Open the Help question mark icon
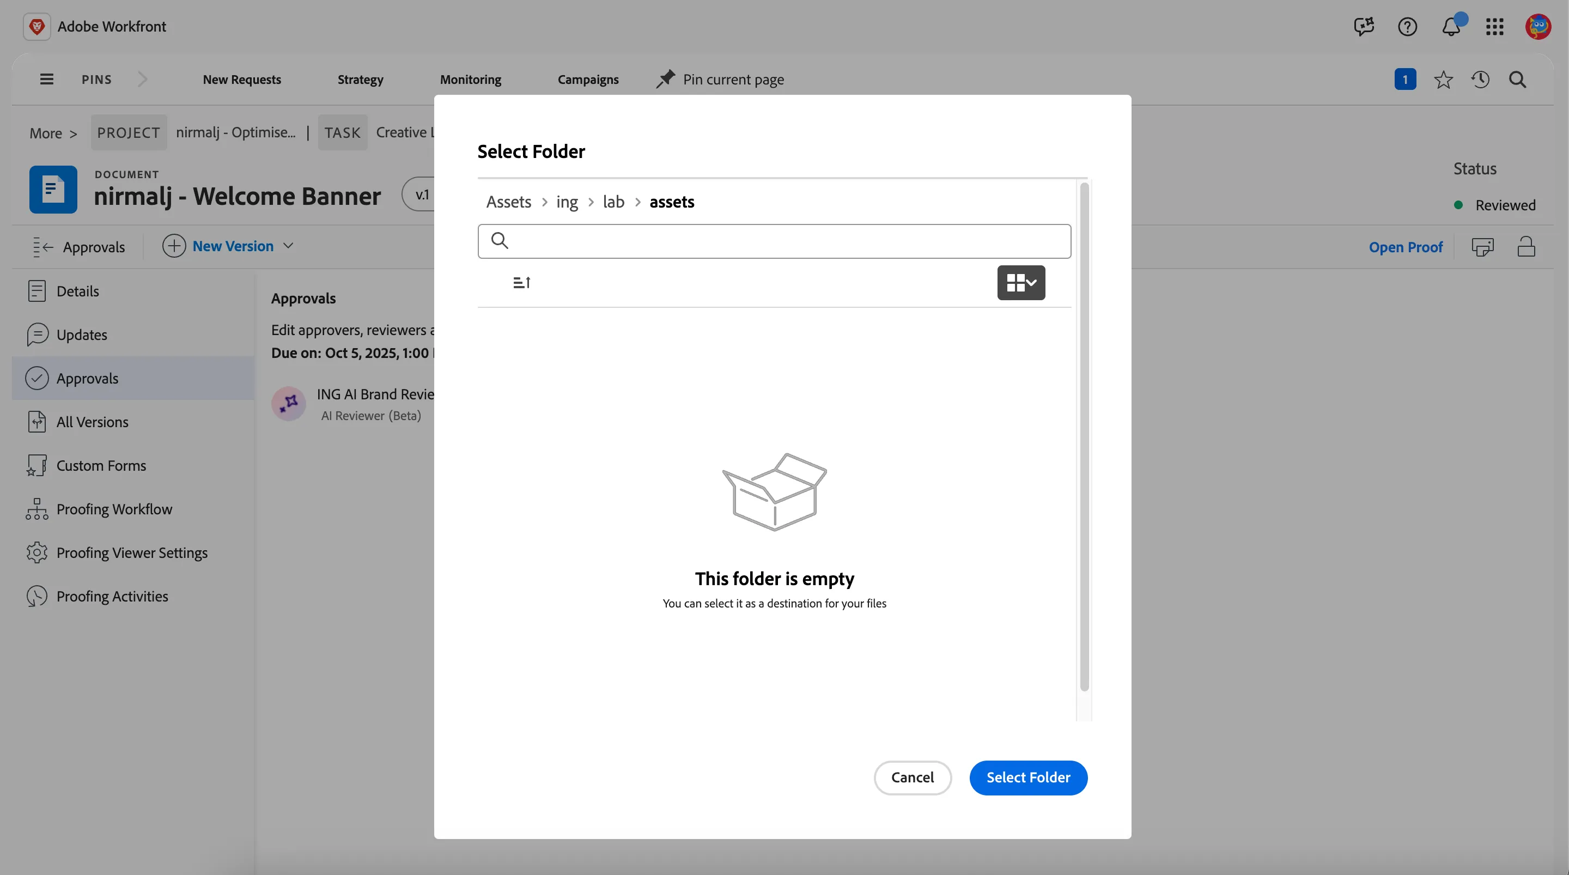This screenshot has width=1569, height=875. point(1407,26)
